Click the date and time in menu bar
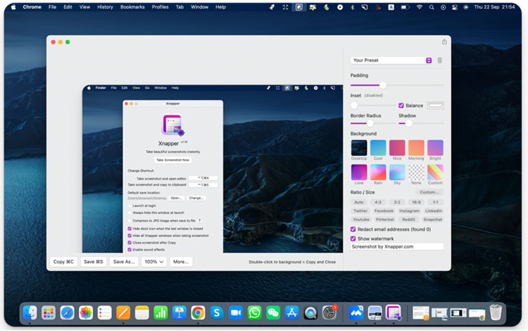Screen dimensions: 528x331 point(494,7)
